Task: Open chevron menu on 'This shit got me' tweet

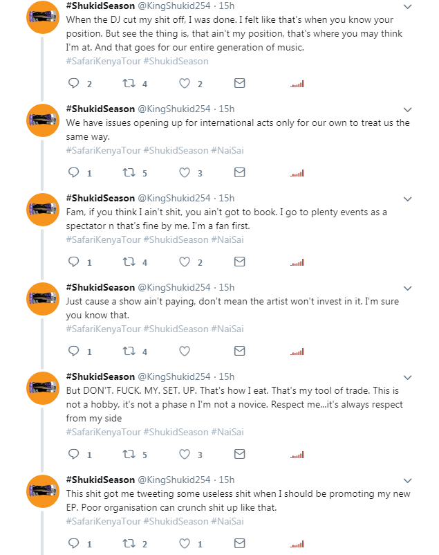Action: [x=407, y=481]
